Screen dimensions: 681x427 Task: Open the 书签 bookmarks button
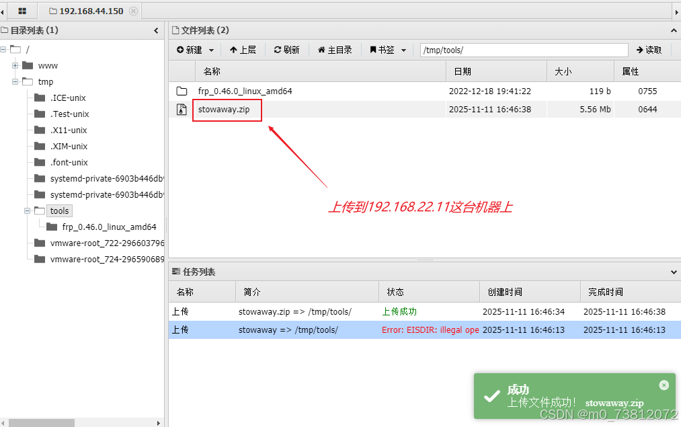[383, 50]
